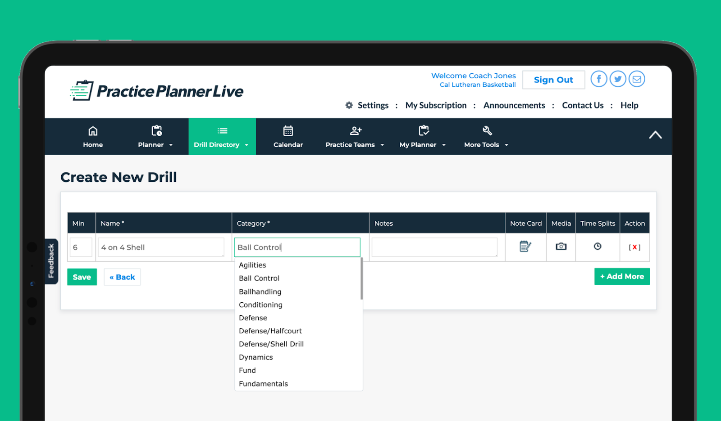Viewport: 721px width, 421px height.
Task: Click the Name field '4 on 4 Shell'
Action: (161, 247)
